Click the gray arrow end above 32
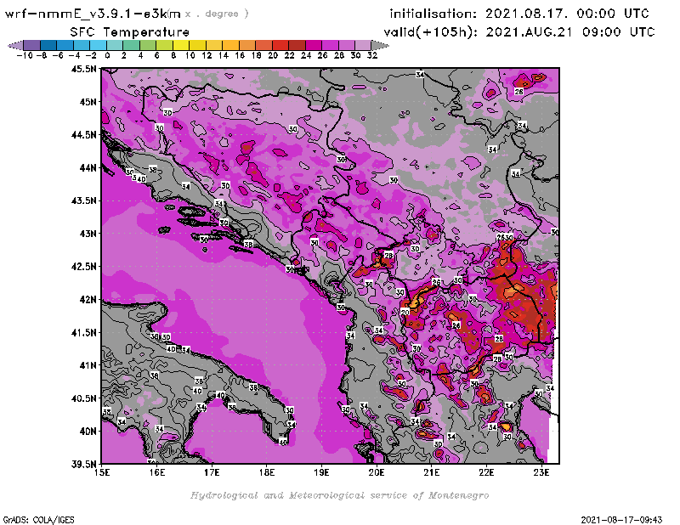Image resolution: width=680 pixels, height=525 pixels. coord(380,45)
